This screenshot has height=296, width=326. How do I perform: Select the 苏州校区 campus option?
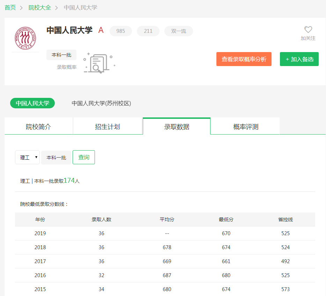(101, 103)
